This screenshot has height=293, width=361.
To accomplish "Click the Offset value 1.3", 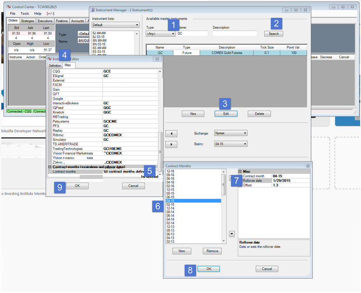I will 291,185.
